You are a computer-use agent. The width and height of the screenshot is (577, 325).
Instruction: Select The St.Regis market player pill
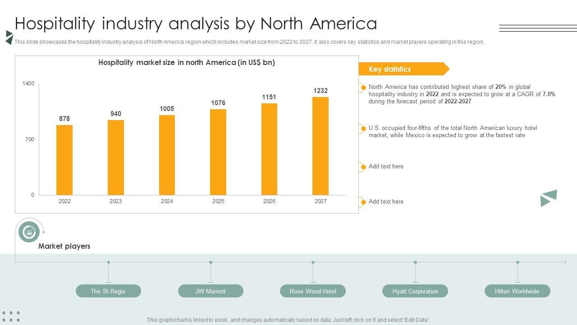tap(108, 291)
